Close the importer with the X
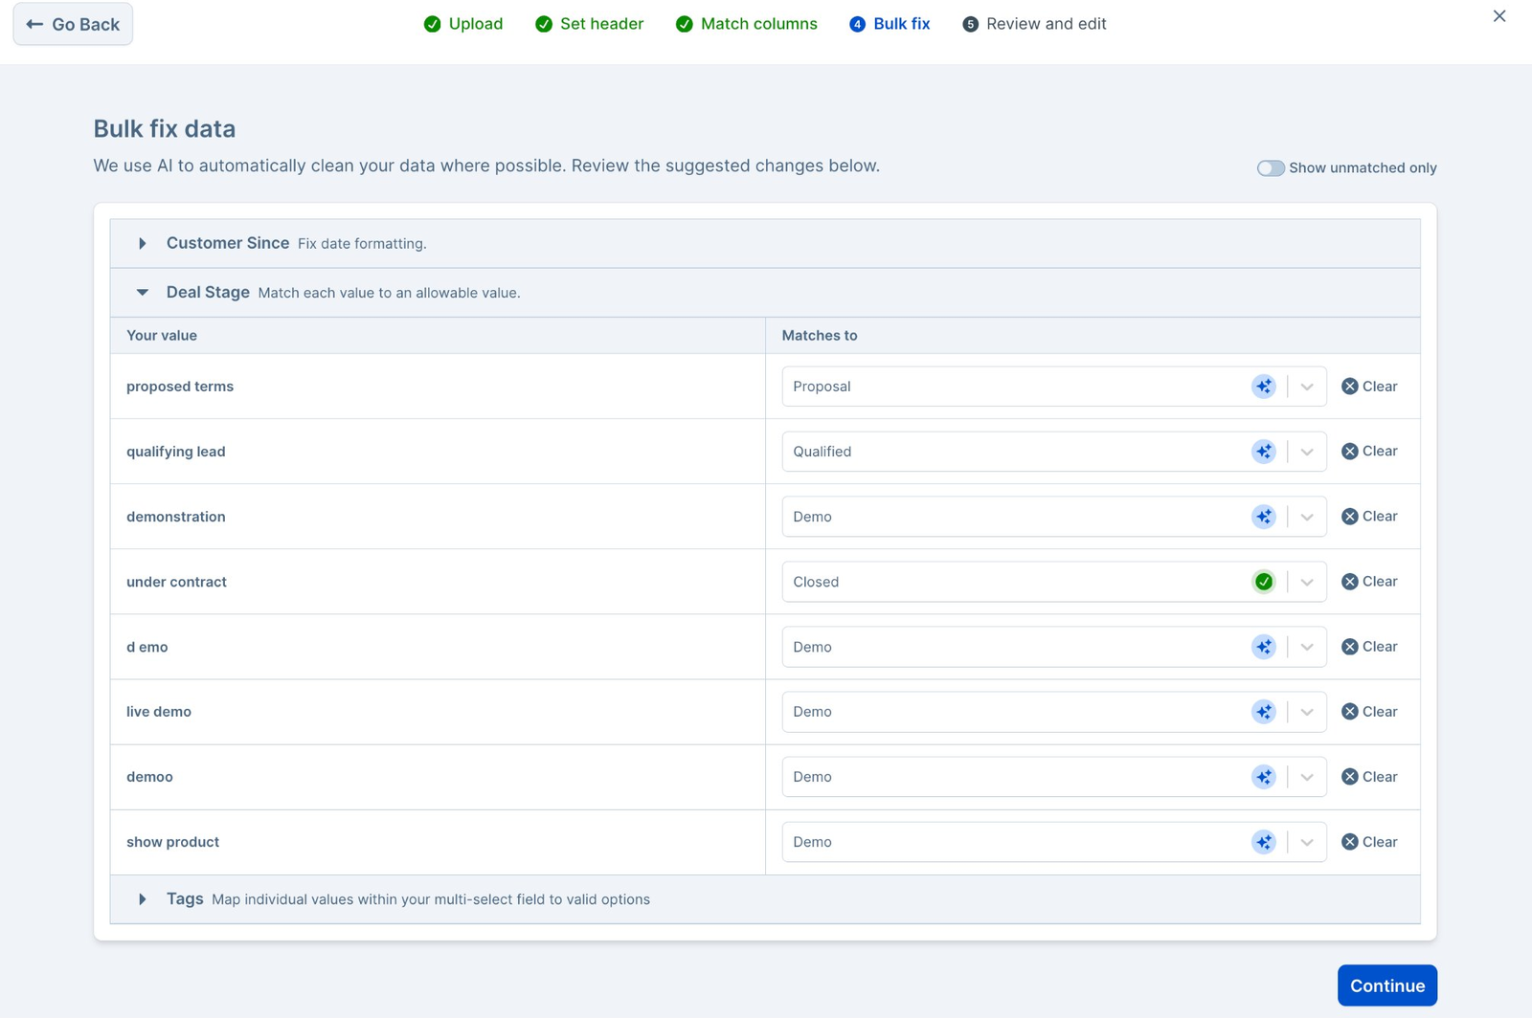Viewport: 1532px width, 1018px height. click(x=1499, y=16)
